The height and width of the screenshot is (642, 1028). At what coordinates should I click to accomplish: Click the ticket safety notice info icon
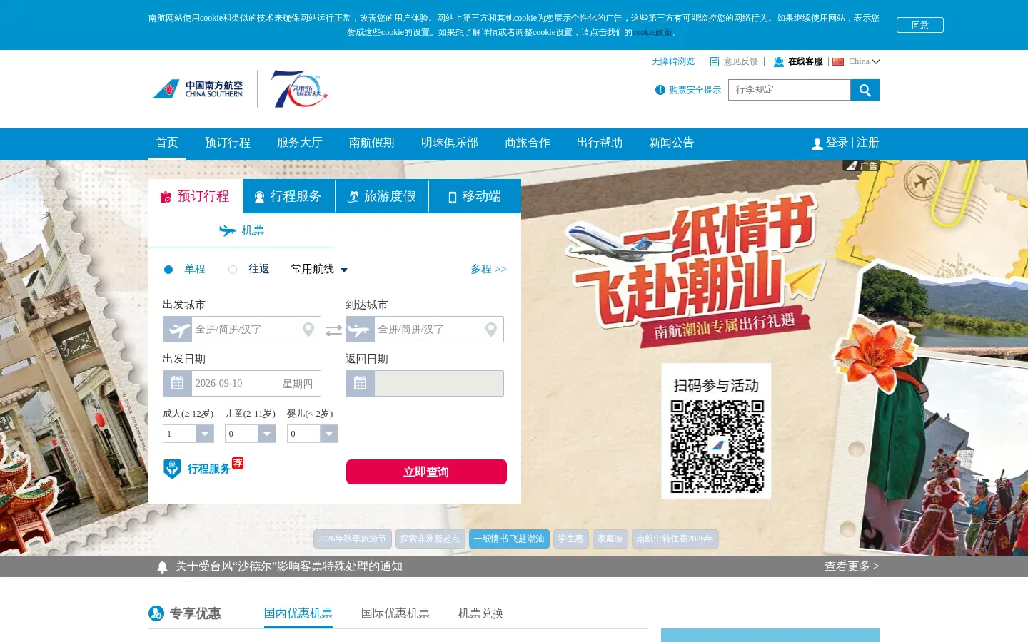(660, 90)
